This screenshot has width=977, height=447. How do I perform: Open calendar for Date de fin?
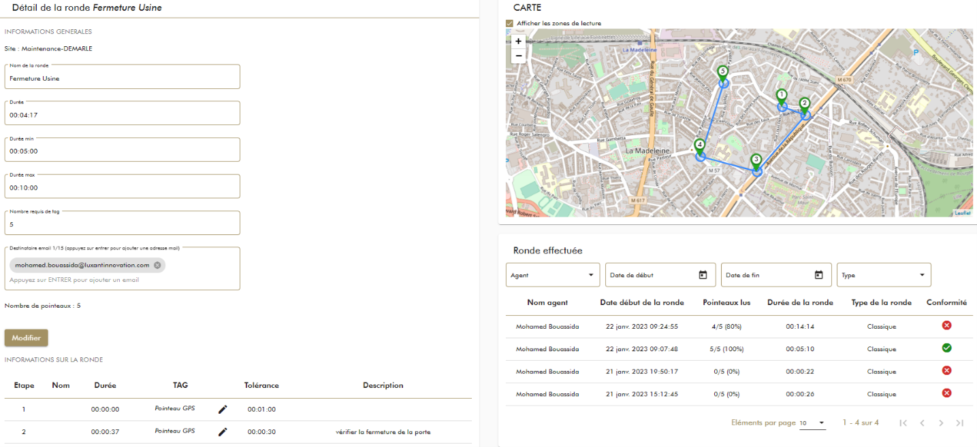(819, 275)
